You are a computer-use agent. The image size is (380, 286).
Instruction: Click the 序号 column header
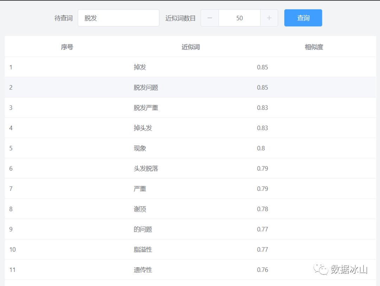(67, 47)
